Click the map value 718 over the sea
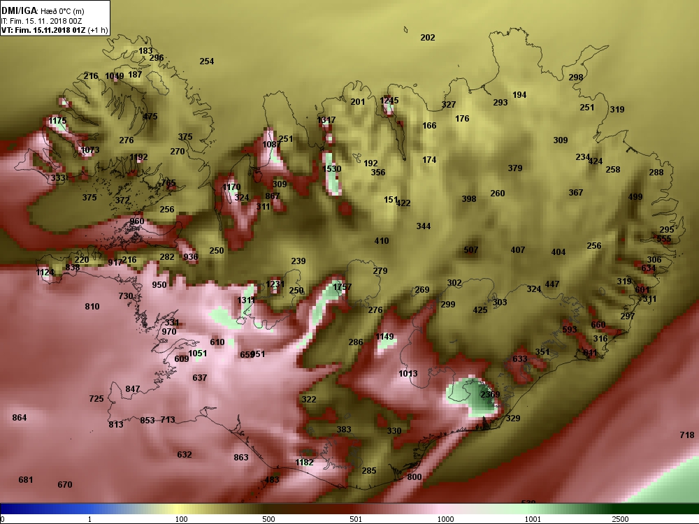699x524 pixels. [x=687, y=435]
